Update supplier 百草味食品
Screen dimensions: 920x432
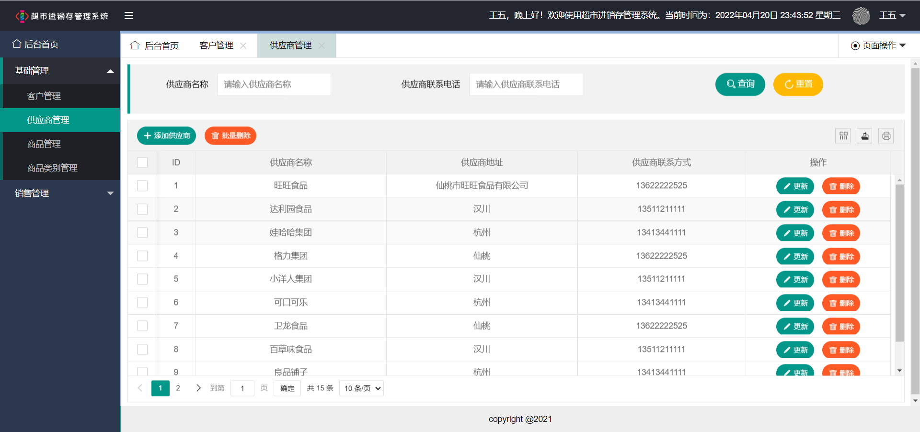coord(795,350)
